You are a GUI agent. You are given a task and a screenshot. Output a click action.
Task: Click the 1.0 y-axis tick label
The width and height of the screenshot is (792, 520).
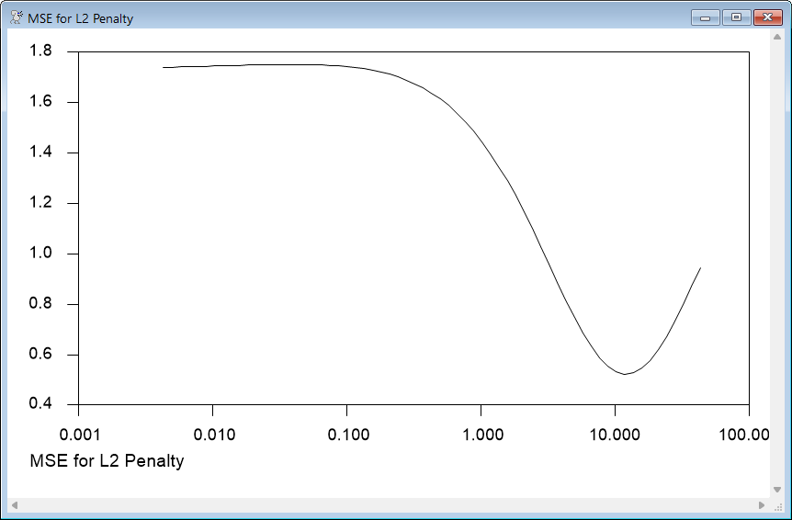coord(41,254)
